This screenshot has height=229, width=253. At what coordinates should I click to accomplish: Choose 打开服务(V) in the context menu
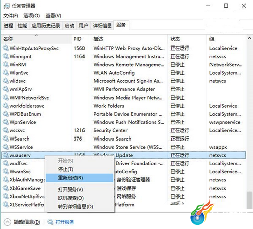[79, 190]
